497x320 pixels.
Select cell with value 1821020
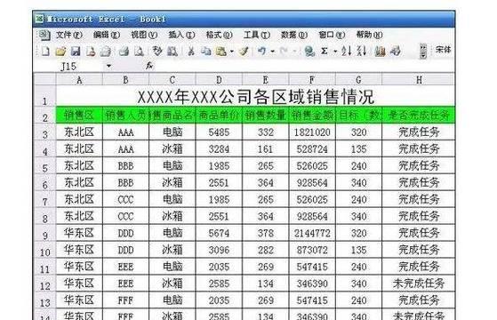pos(312,132)
